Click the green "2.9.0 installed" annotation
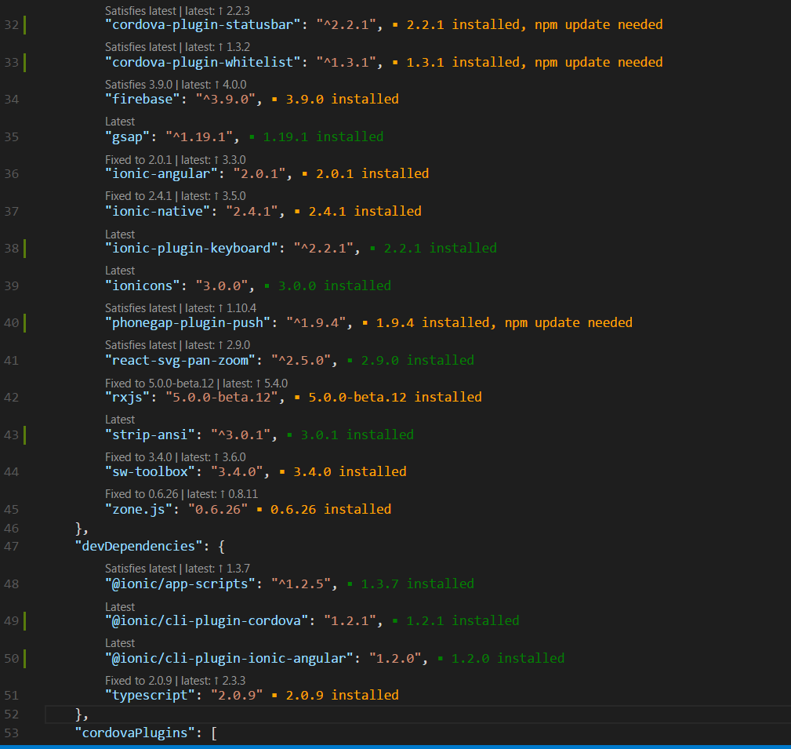The width and height of the screenshot is (791, 749). [x=417, y=360]
